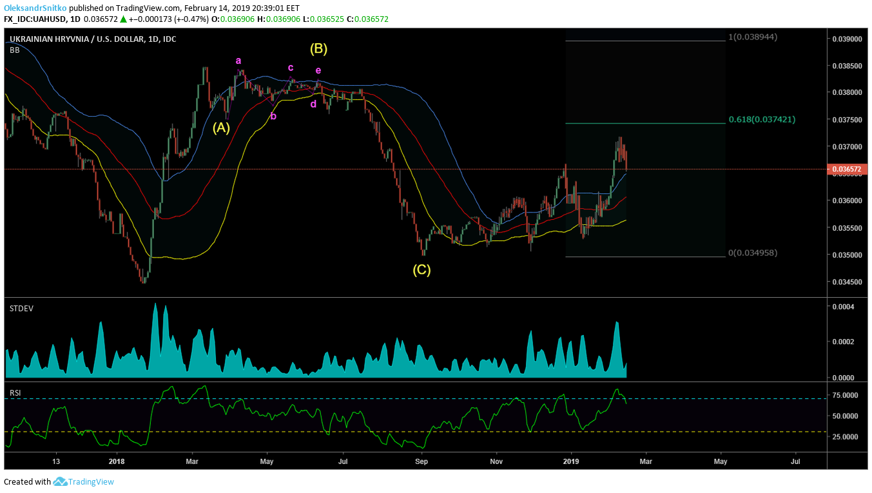This screenshot has width=872, height=493.
Task: Click the Nov label on time axis
Action: 496,461
